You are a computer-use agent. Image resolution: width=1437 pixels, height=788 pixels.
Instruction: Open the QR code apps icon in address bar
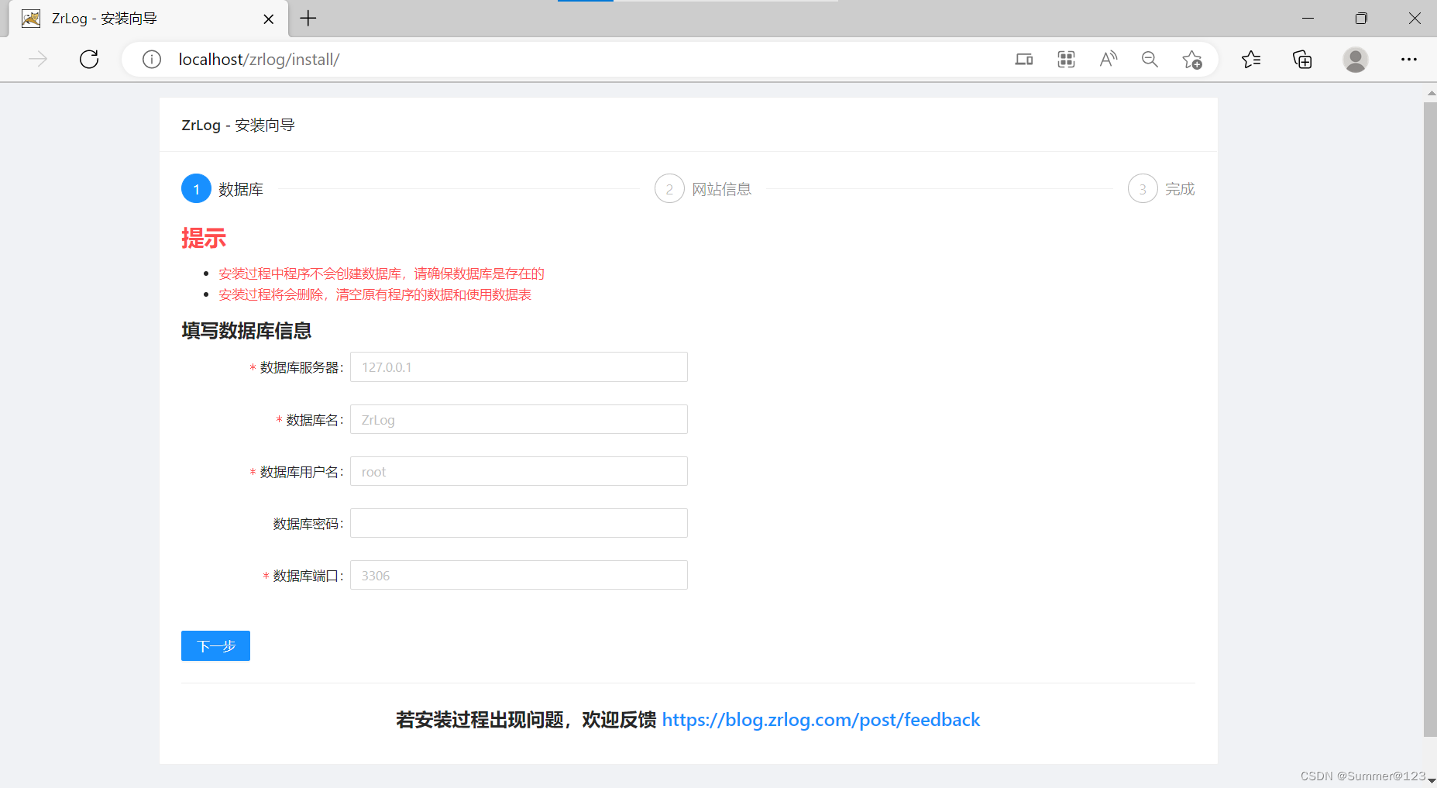click(x=1066, y=59)
